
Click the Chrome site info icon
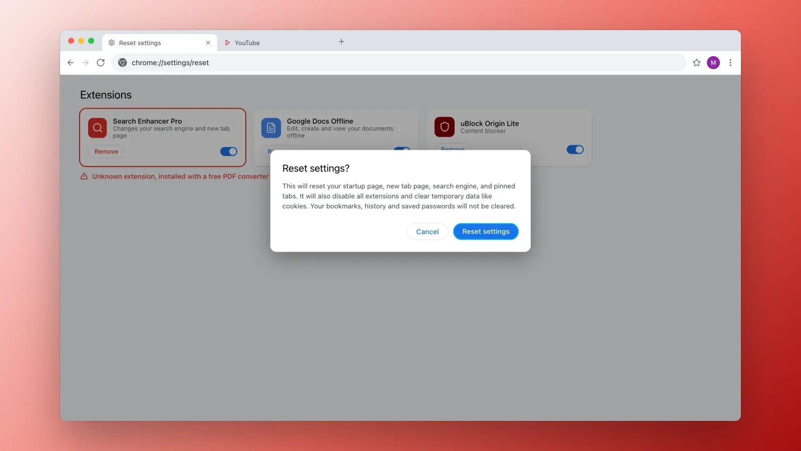(123, 63)
